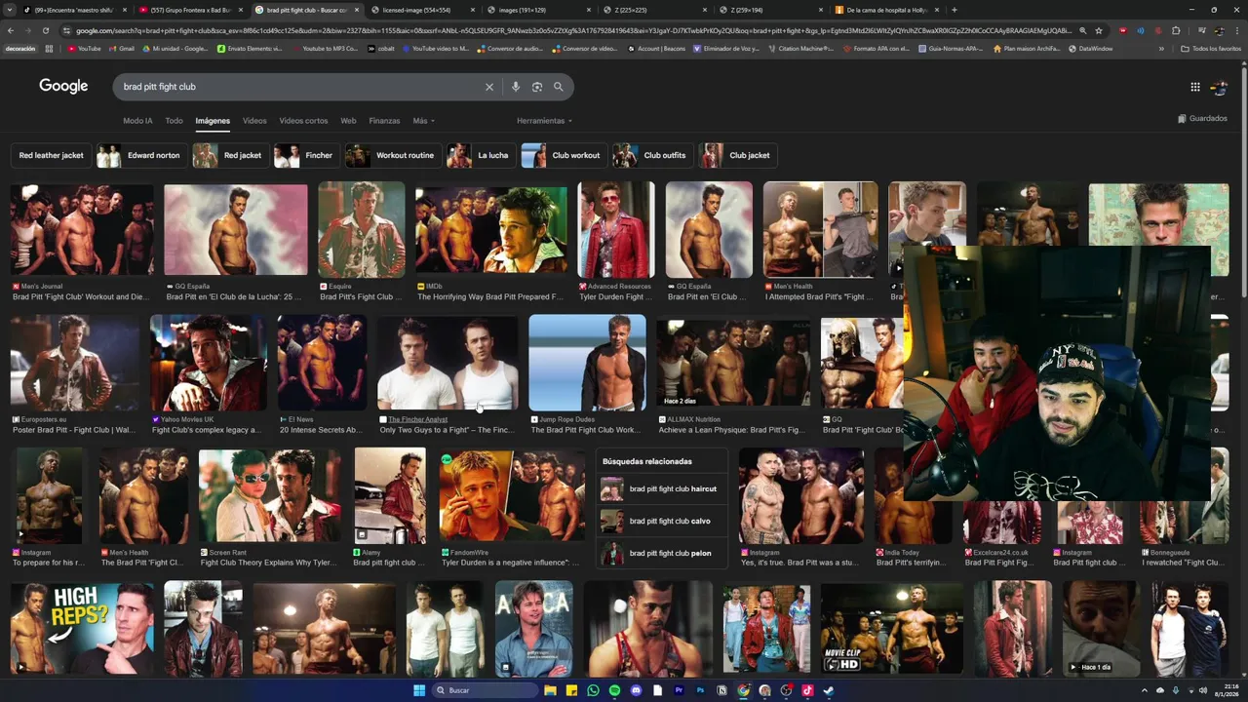Switch to the Videos cortos tab

pyautogui.click(x=303, y=121)
